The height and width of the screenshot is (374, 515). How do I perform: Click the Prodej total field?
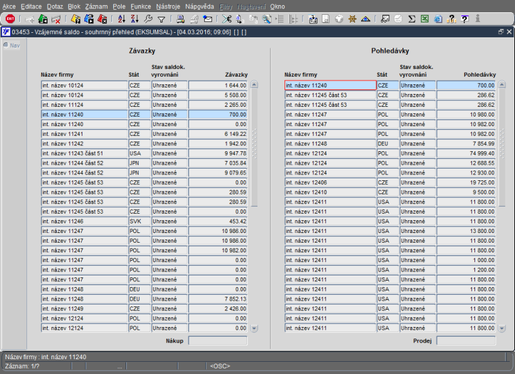466,341
